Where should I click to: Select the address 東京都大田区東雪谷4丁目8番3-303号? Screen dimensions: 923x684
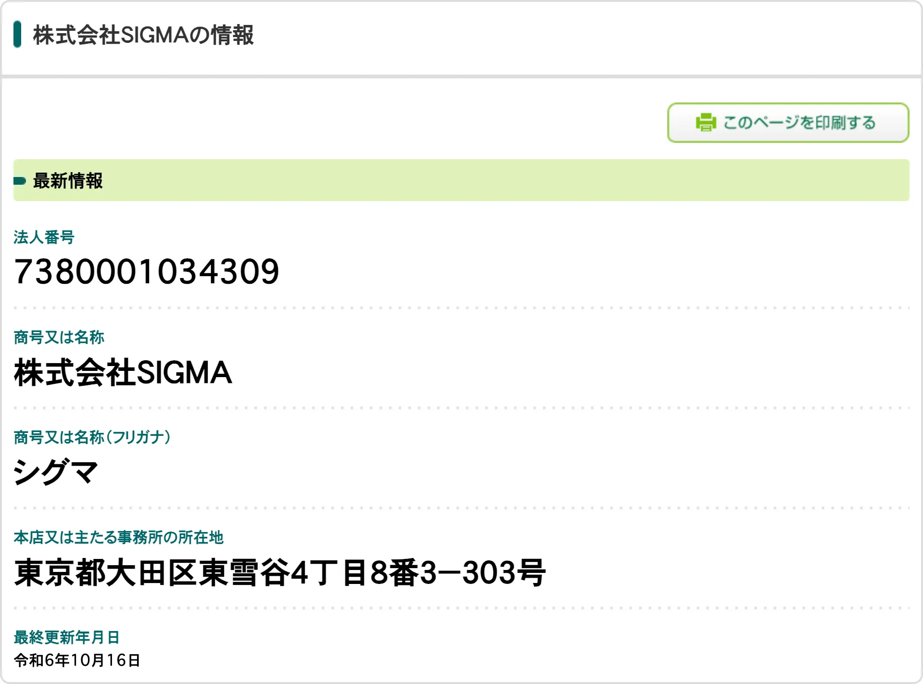[280, 572]
